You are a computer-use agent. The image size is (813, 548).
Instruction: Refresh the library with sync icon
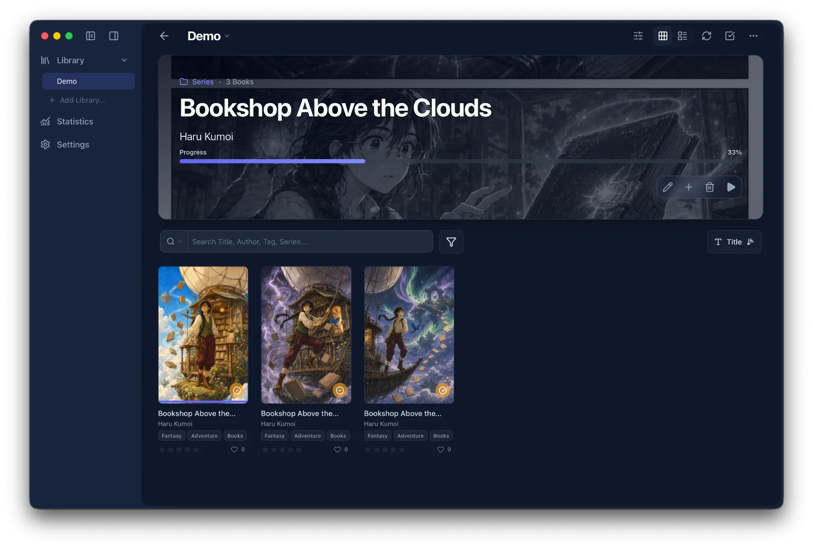(x=706, y=36)
